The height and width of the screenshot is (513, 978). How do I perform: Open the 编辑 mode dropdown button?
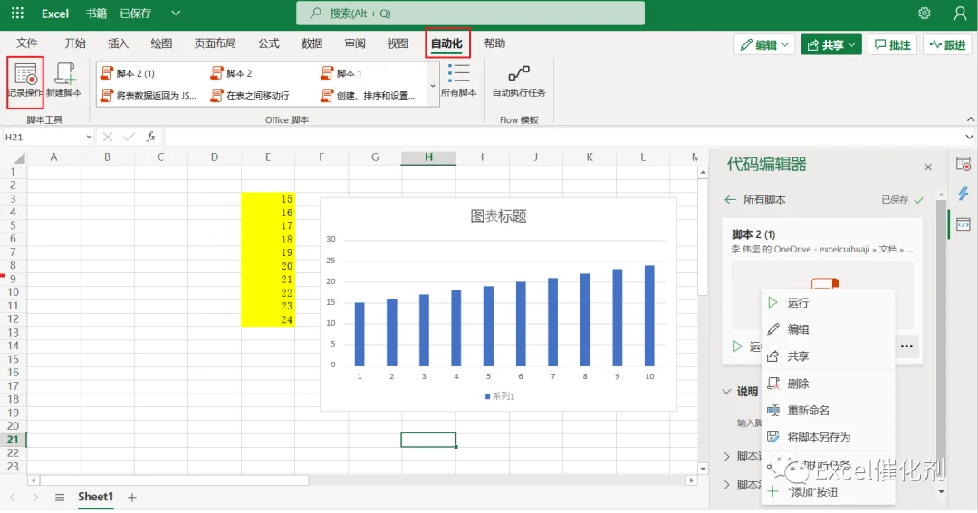[x=765, y=45]
